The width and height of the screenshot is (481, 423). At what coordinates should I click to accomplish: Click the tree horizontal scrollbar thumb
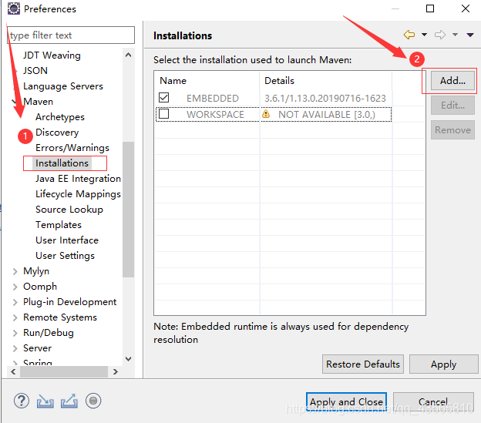(x=64, y=372)
